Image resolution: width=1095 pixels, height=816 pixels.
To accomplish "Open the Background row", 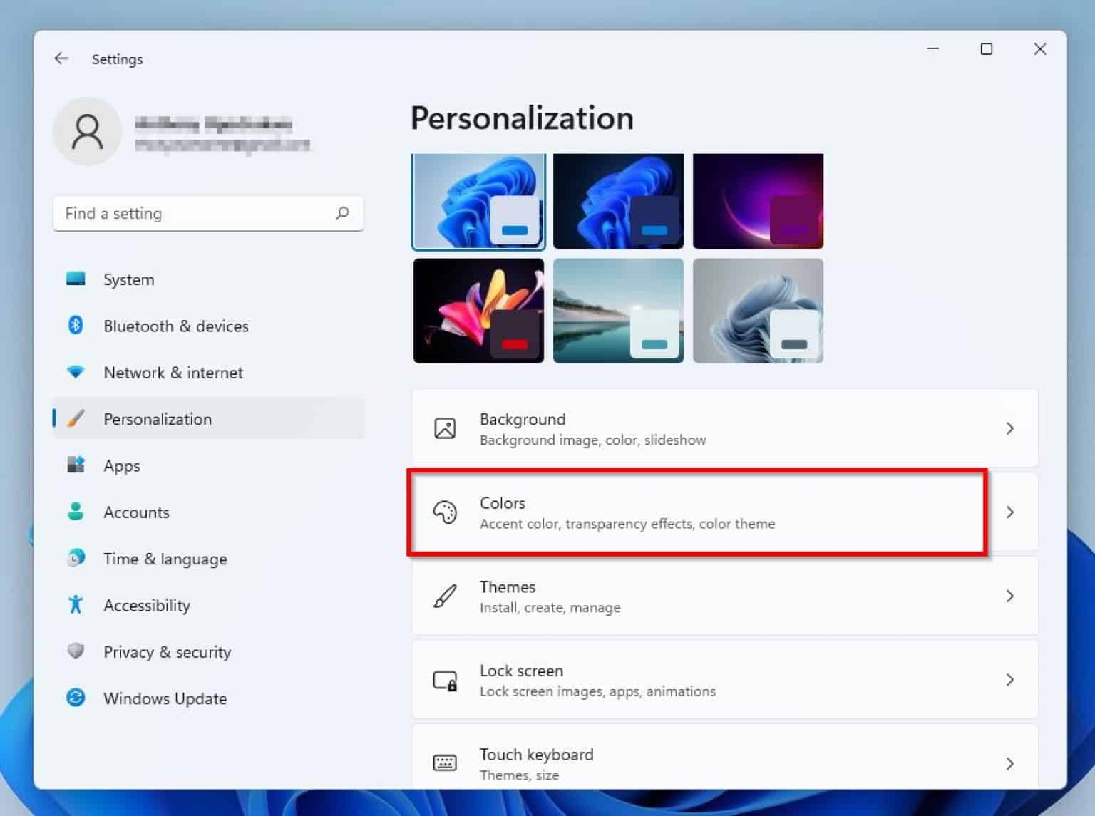I will (x=725, y=428).
